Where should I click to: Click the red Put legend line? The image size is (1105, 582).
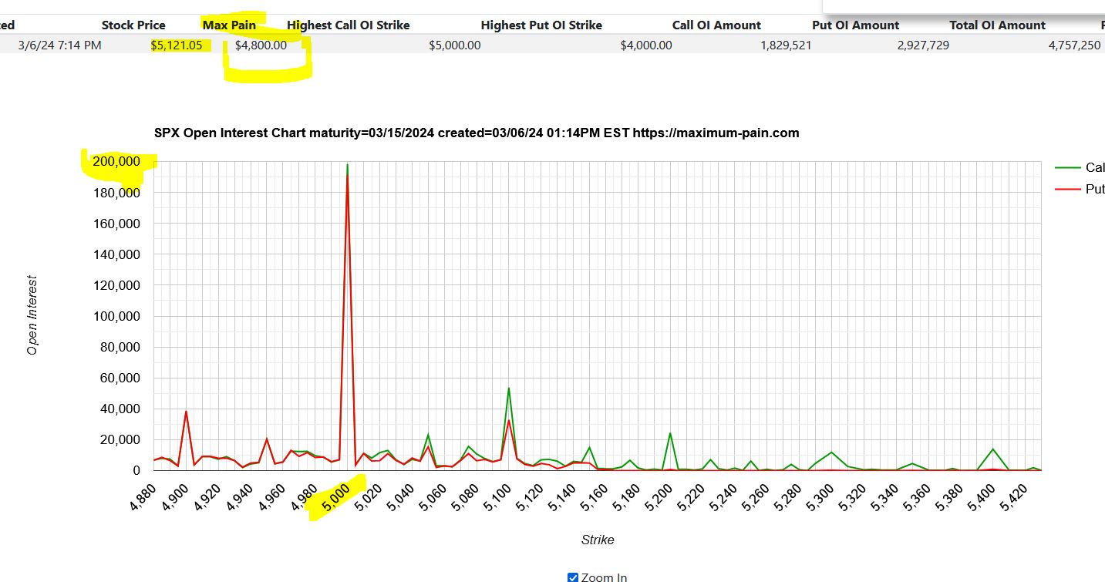pyautogui.click(x=1067, y=189)
